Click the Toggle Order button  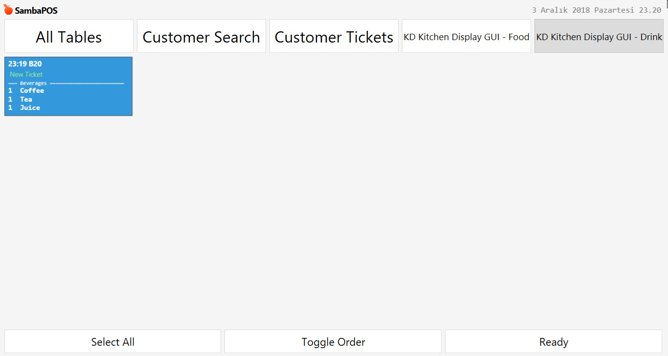click(333, 342)
